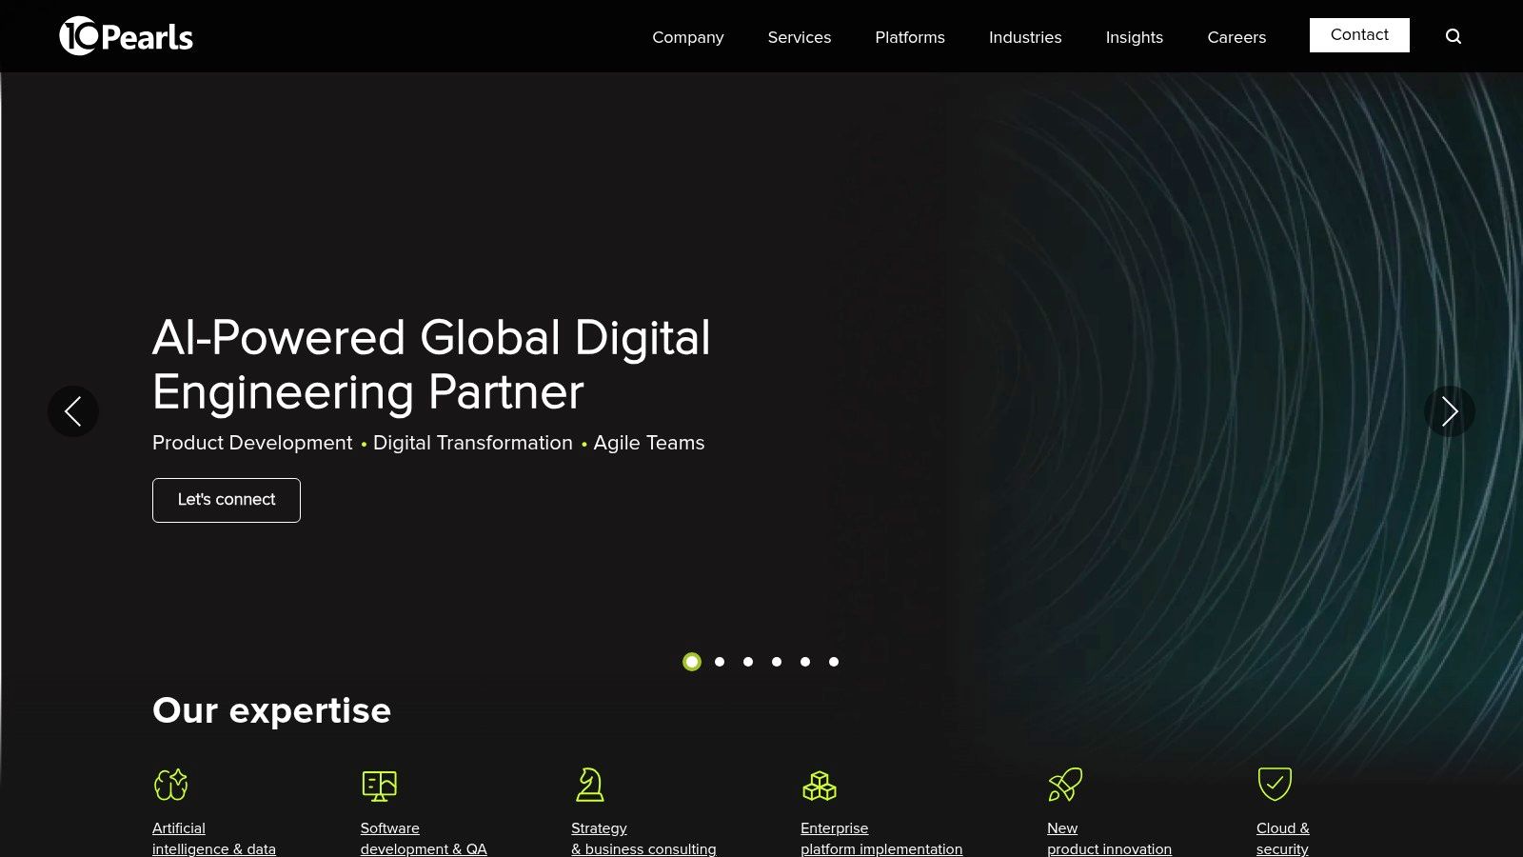
Task: Click the Software development & QA monitor icon
Action: [x=379, y=786]
